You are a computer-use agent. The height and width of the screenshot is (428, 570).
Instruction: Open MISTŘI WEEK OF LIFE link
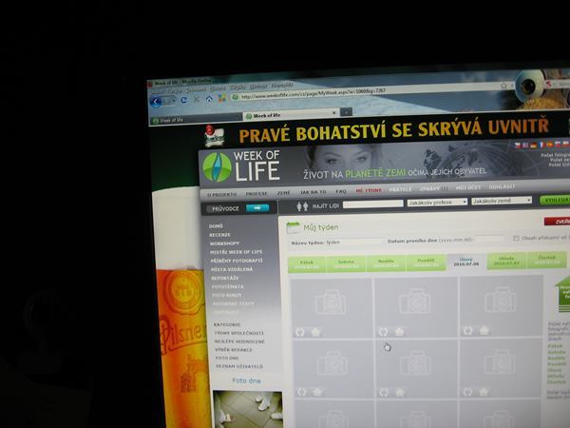coord(236,252)
